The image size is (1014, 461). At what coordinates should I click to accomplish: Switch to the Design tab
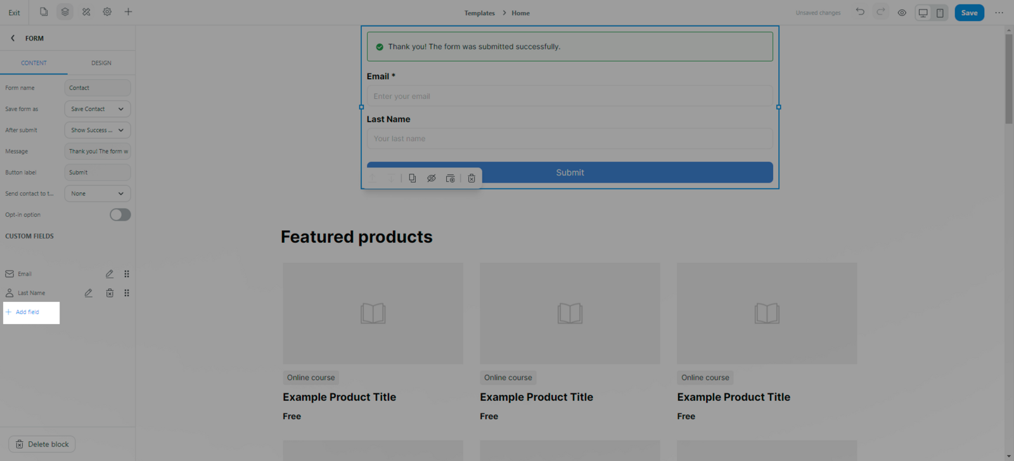pos(101,63)
